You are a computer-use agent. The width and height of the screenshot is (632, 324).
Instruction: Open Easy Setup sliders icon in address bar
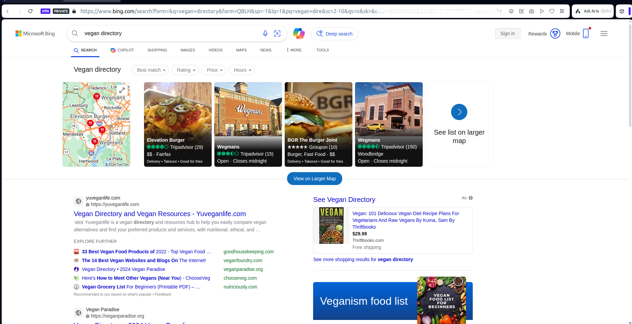(x=562, y=11)
